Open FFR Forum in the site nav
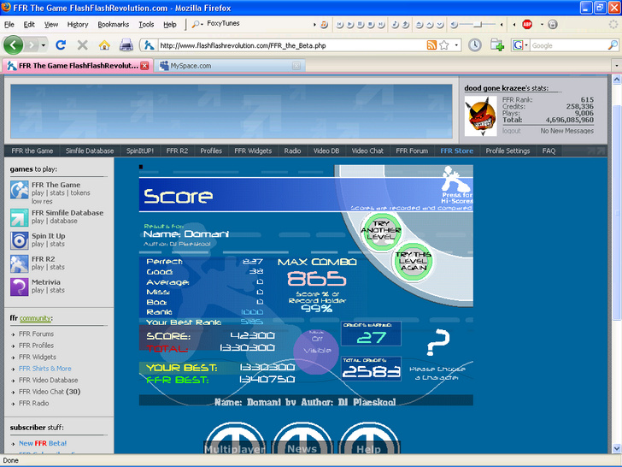The height and width of the screenshot is (467, 622). click(412, 151)
